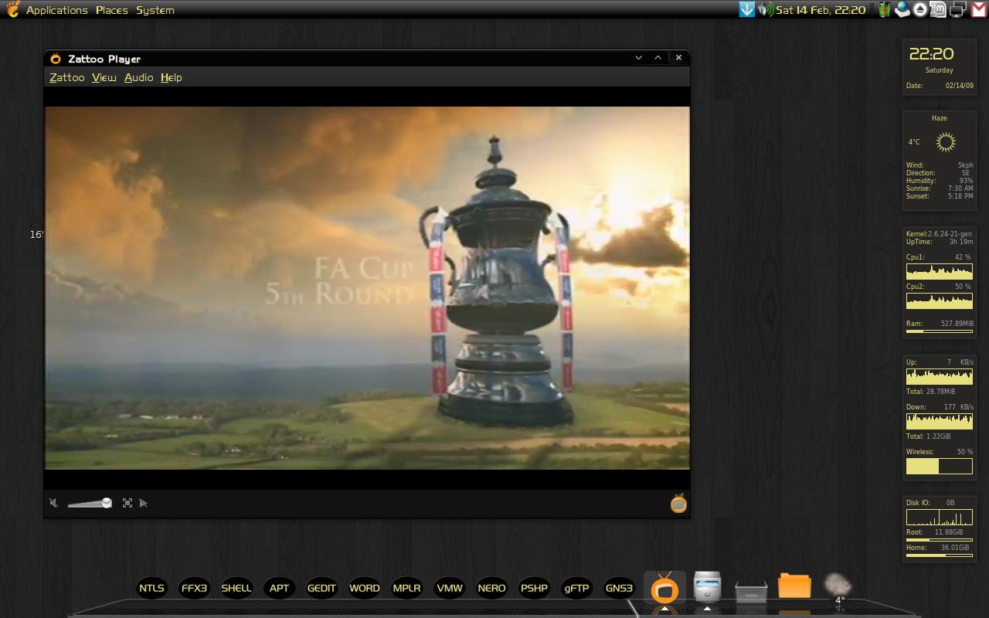
Task: Click the globe network tray icon
Action: tap(902, 9)
